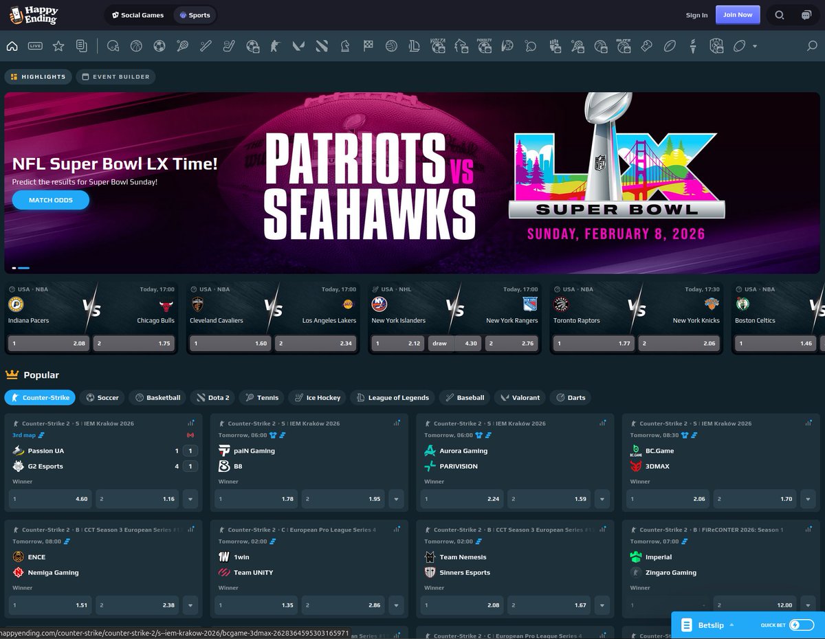This screenshot has width=825, height=639.
Task: Select the Soccer ball icon in top bar
Action: (x=159, y=46)
